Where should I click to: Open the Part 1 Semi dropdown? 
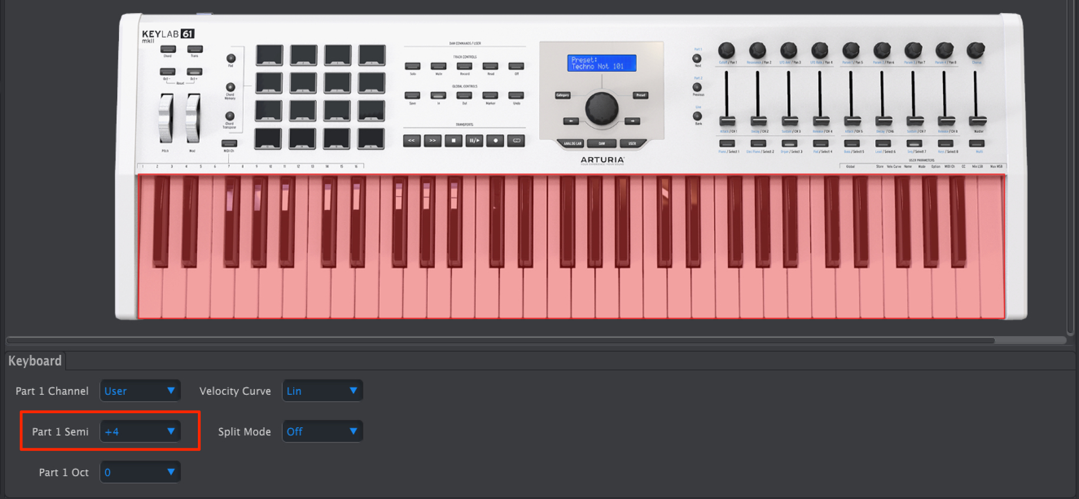(x=140, y=431)
